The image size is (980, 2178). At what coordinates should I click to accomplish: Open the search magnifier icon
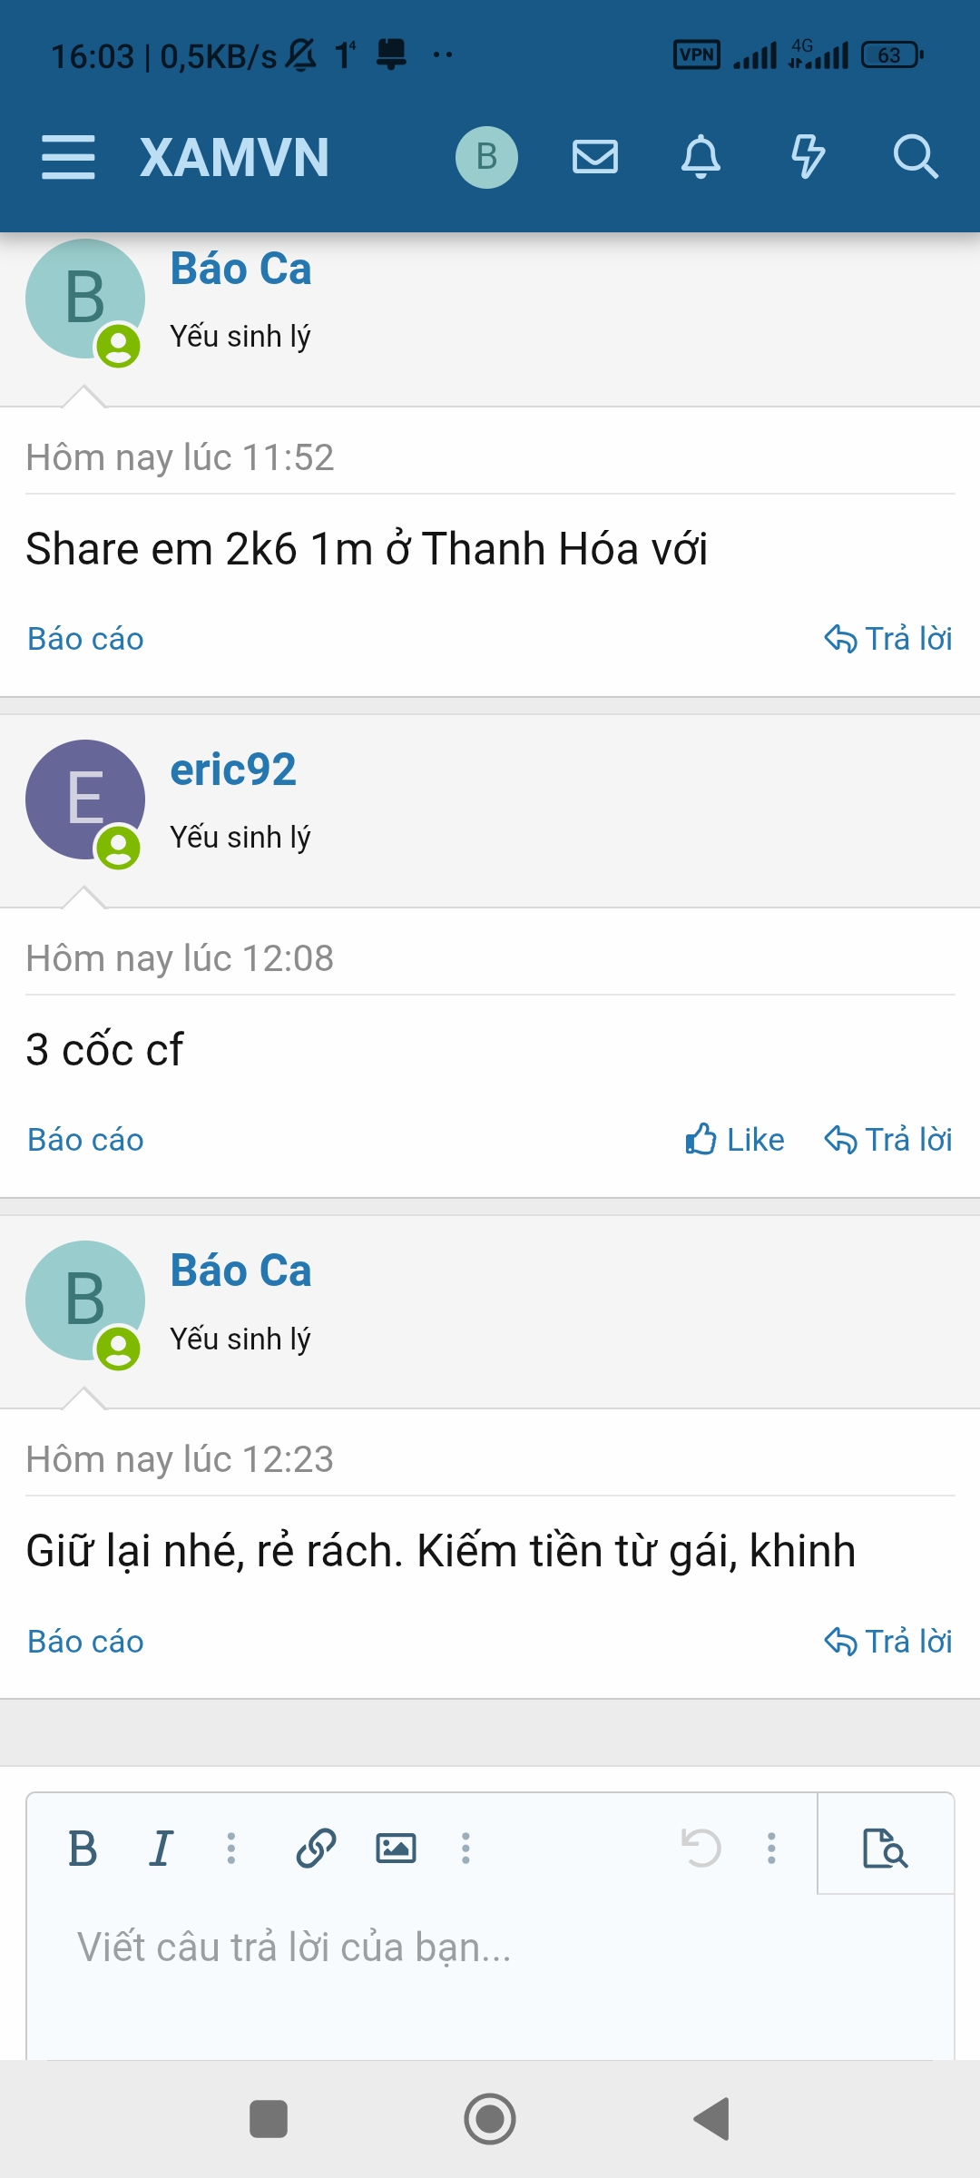pyautogui.click(x=915, y=157)
